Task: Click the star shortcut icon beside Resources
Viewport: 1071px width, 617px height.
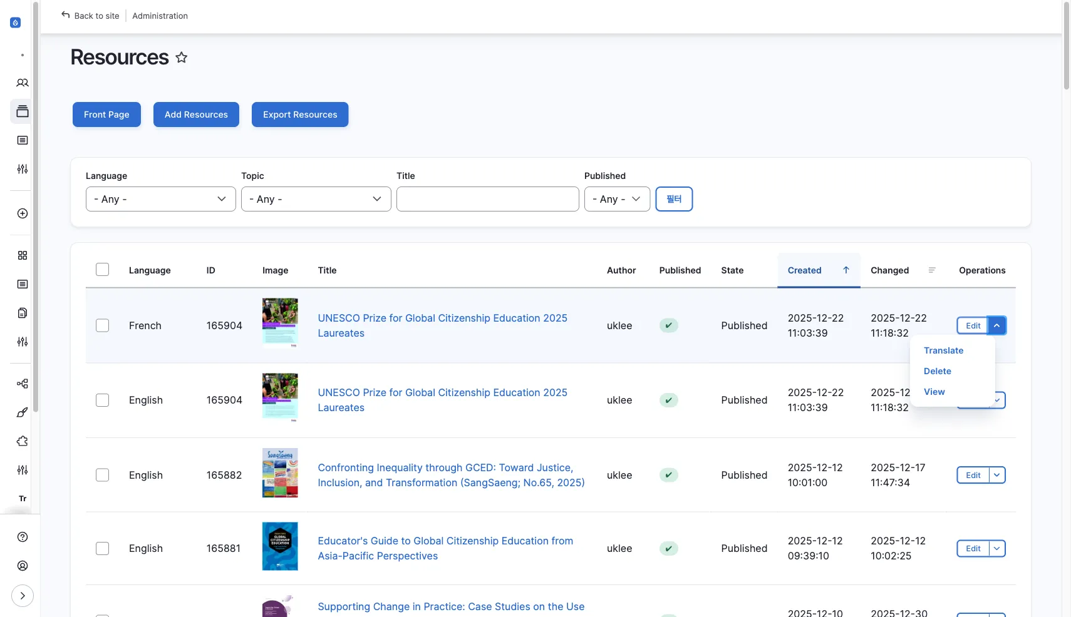Action: tap(182, 58)
